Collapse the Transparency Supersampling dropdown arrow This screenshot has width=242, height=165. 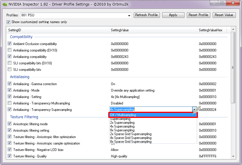[x=194, y=109]
